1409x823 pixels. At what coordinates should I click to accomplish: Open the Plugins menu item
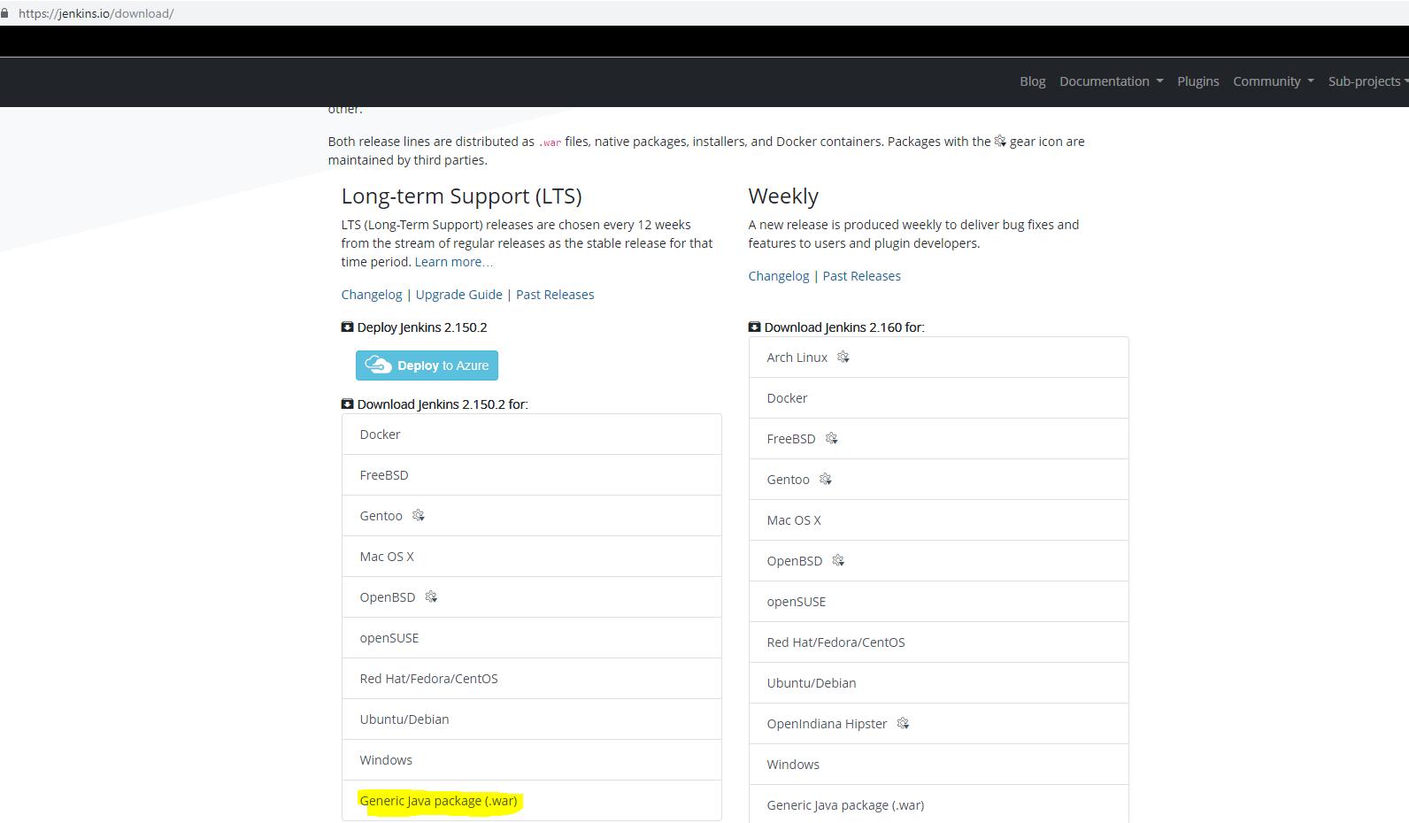(x=1197, y=81)
